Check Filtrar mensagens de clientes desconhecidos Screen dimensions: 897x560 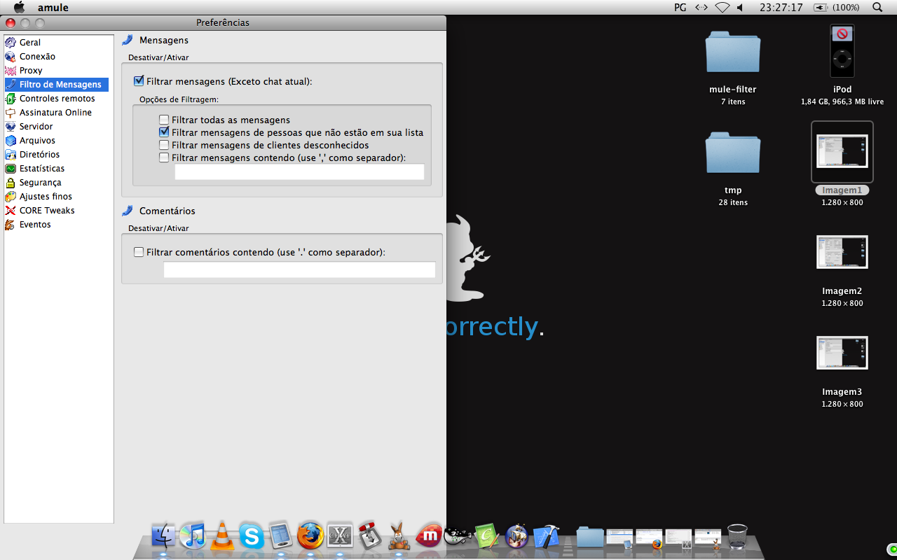(x=164, y=145)
